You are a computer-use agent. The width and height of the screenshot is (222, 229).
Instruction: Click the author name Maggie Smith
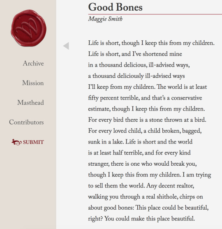[105, 19]
